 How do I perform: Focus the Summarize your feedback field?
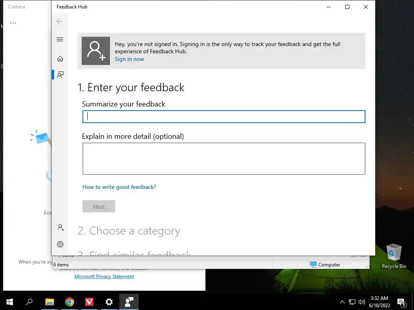coord(224,117)
